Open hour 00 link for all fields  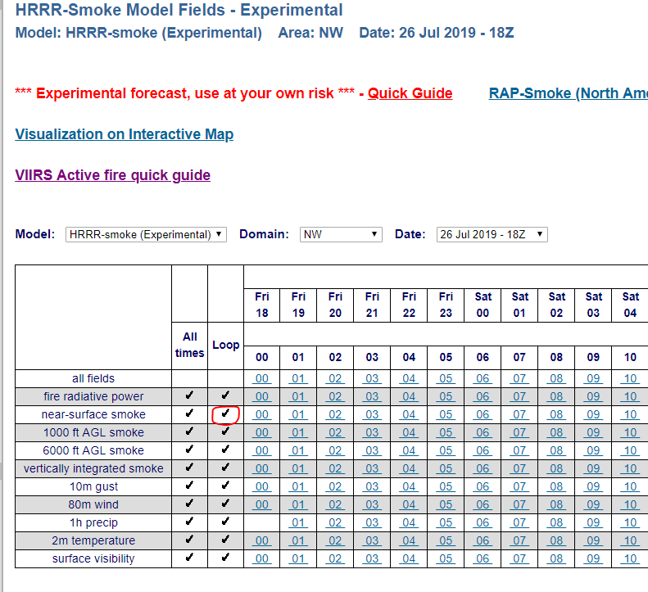(261, 379)
